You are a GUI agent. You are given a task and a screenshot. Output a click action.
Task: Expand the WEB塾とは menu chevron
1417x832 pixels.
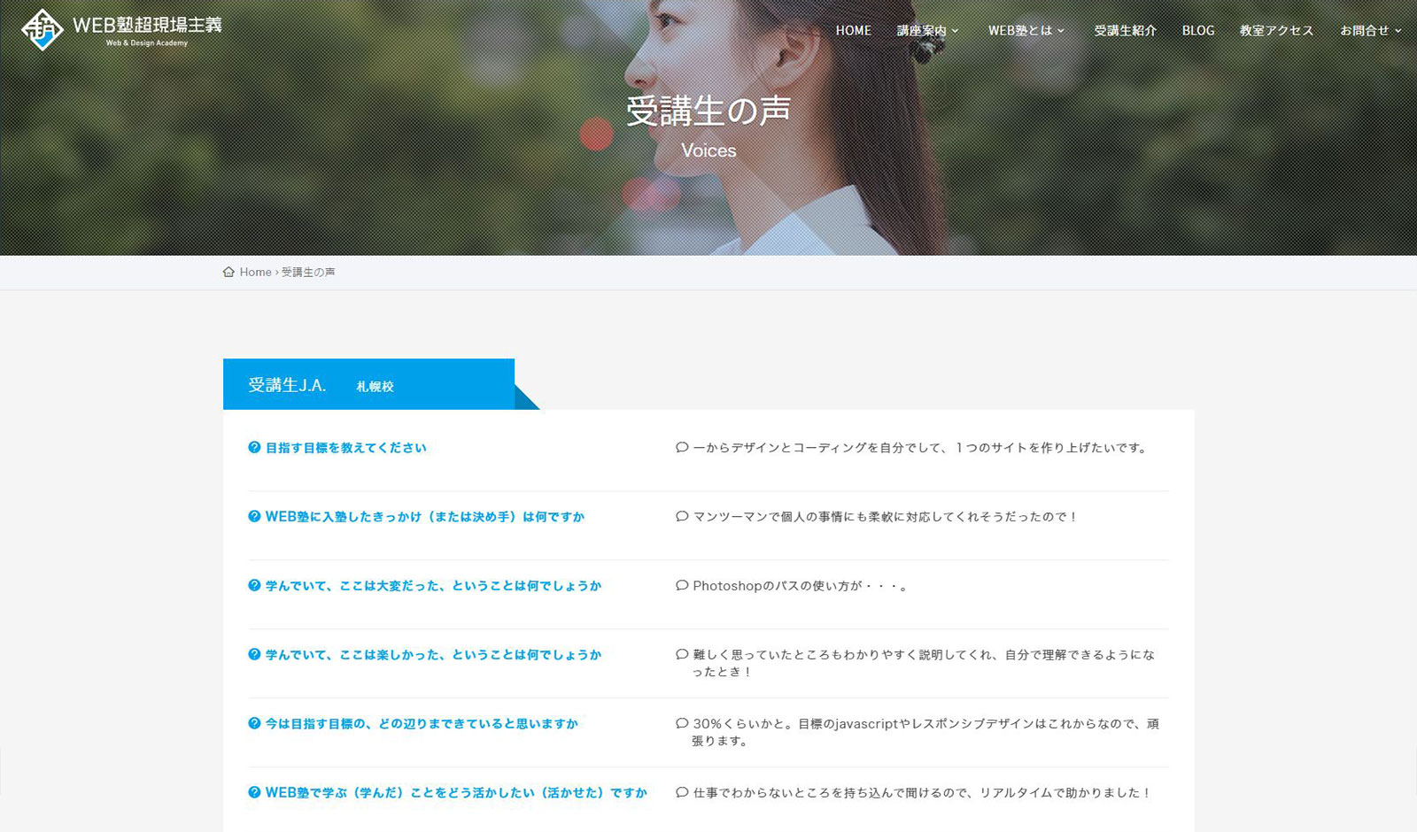(x=1061, y=31)
